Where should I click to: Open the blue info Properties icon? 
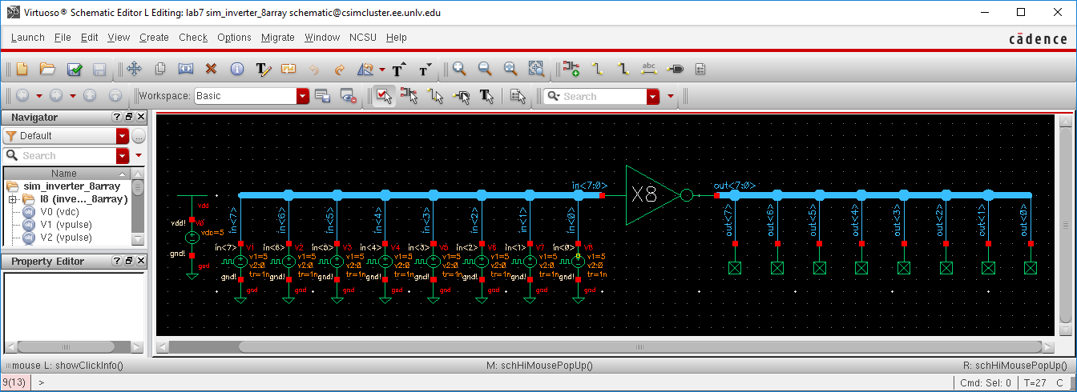[237, 70]
